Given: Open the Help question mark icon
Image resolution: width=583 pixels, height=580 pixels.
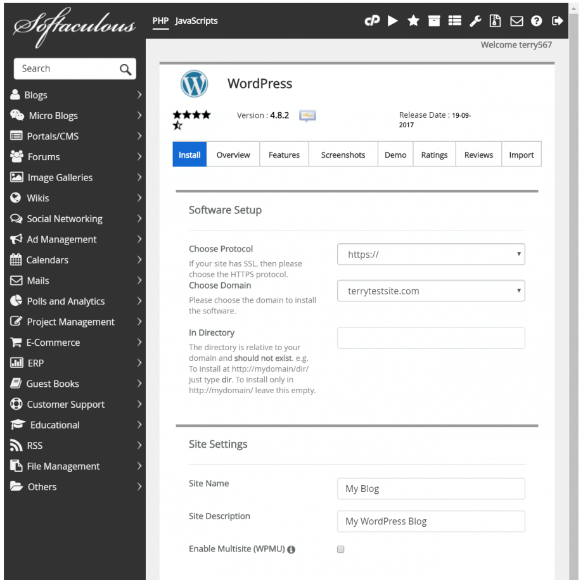Looking at the screenshot, I should tap(537, 21).
